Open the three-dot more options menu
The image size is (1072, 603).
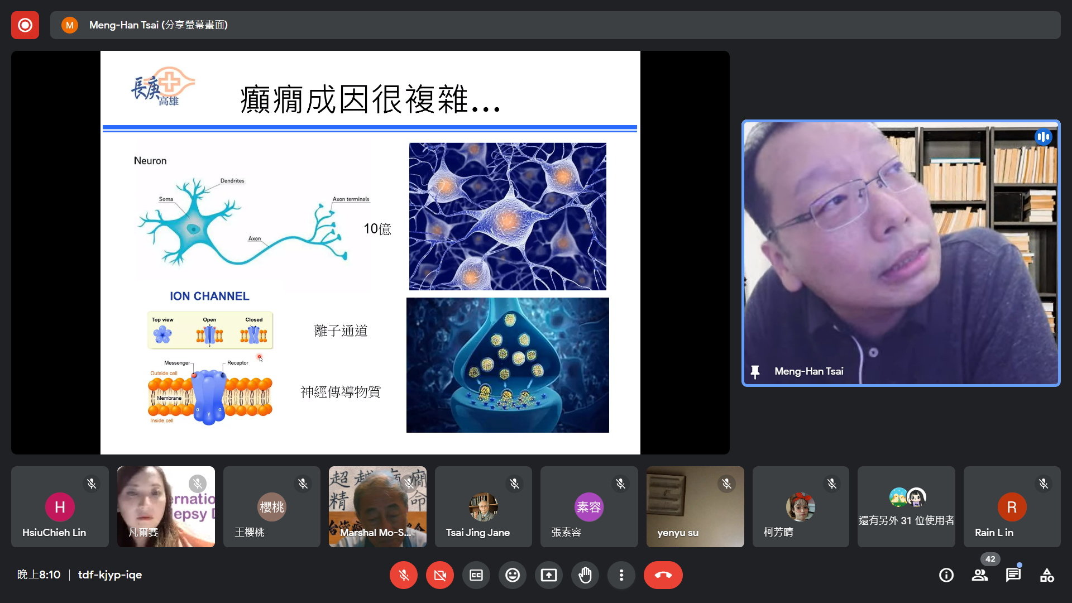621,575
